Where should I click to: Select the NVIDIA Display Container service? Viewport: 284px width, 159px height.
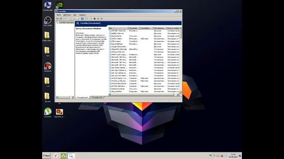[x=144, y=78]
